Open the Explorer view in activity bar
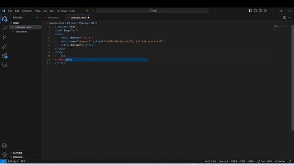Screen dimensions: 294x165 tap(5, 19)
